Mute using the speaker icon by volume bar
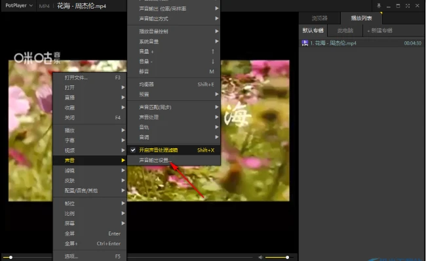 [261, 257]
